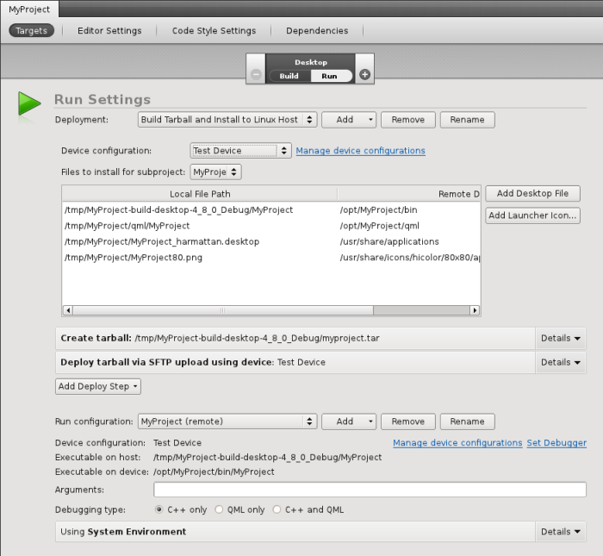Click Local File Path column header

point(200,194)
